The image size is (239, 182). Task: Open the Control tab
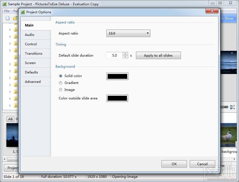(x=36, y=44)
